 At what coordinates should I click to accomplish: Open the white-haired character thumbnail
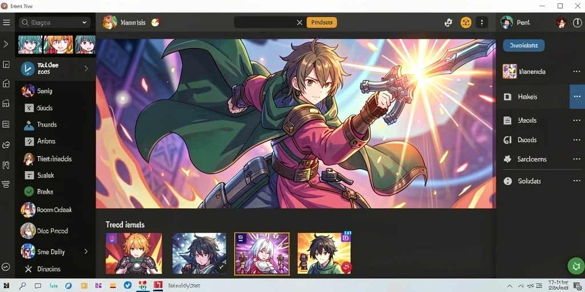[x=262, y=253]
